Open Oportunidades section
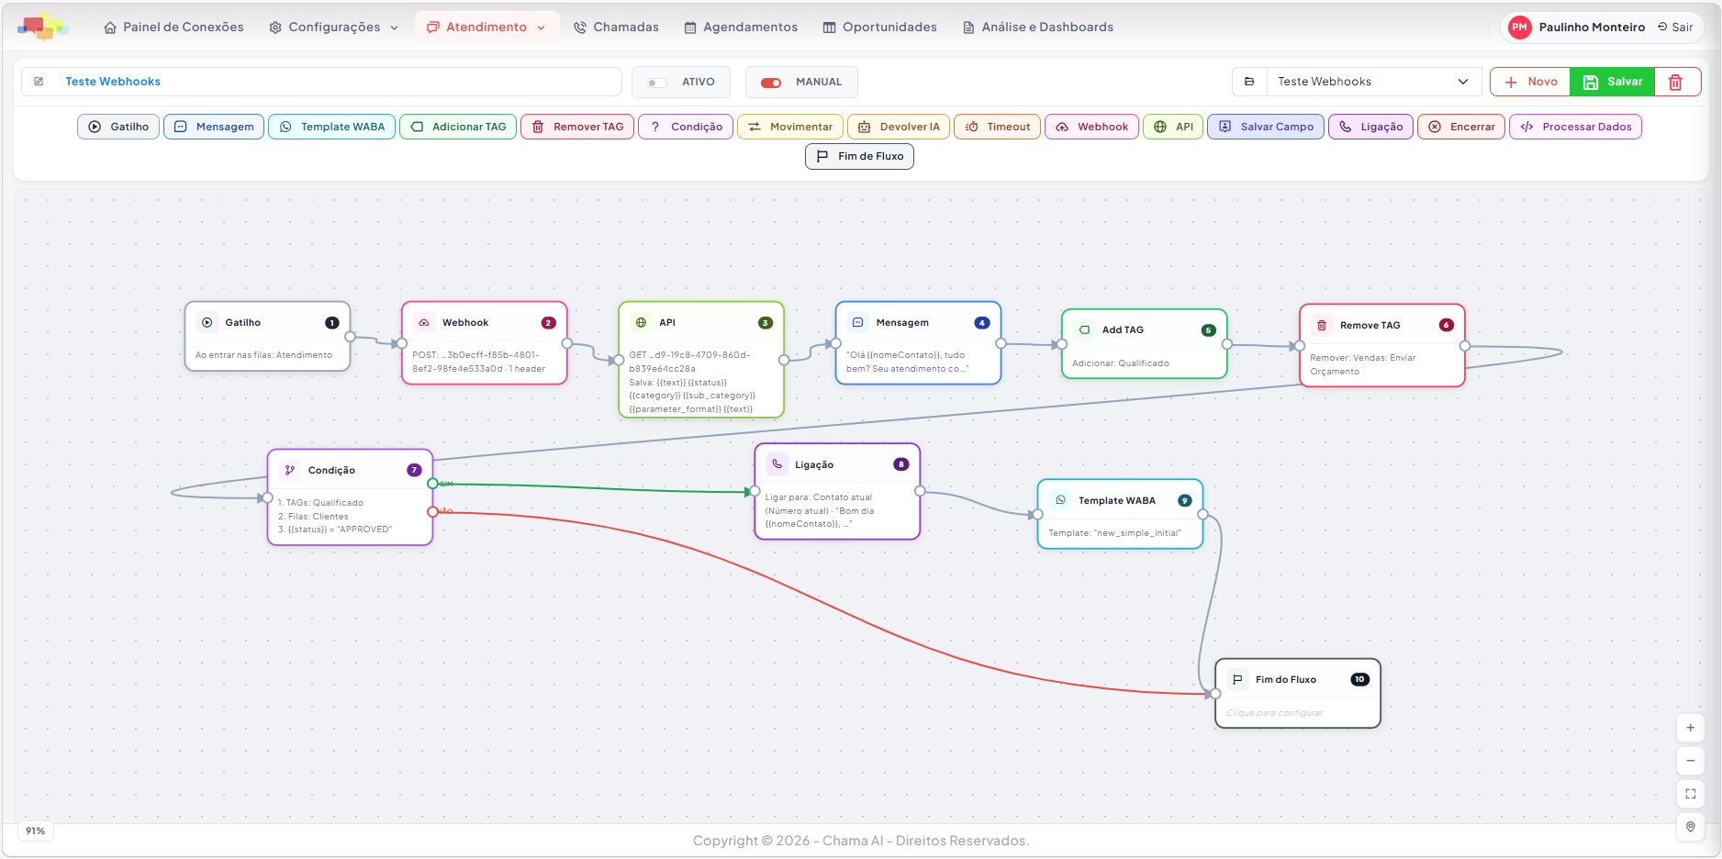 [x=879, y=28]
